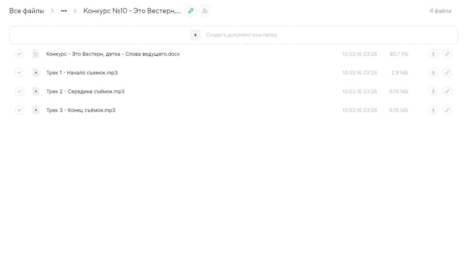Download Трек 1 - Начало съемок.mp3

[433, 73]
